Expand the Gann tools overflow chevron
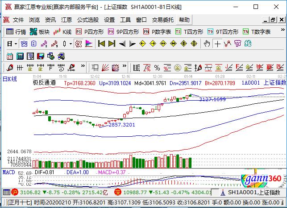This screenshot has height=208, width=287. (x=125, y=66)
